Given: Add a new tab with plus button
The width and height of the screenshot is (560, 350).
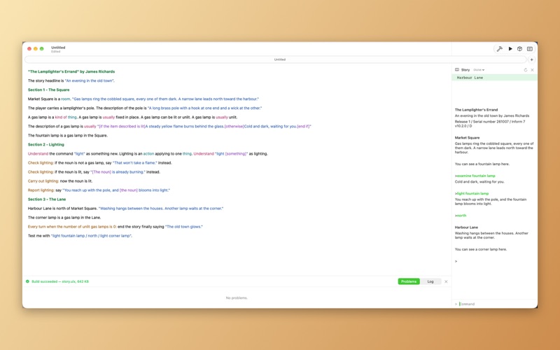Looking at the screenshot, I should 531,59.
